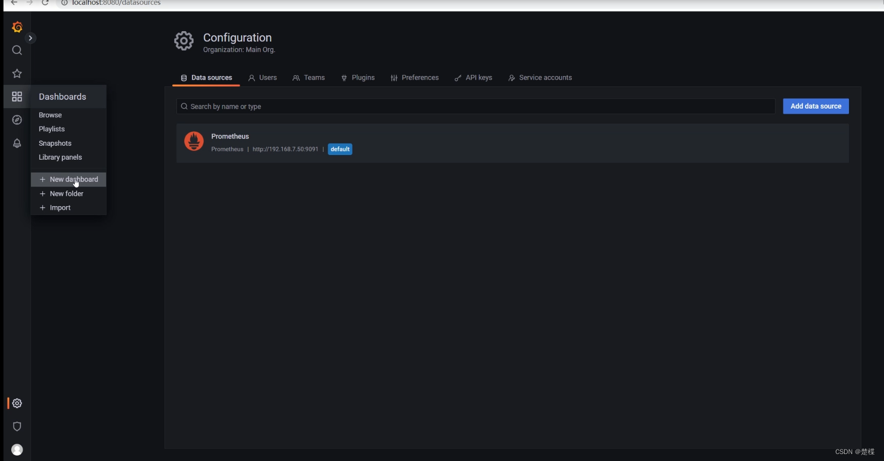
Task: Click the browser back arrow
Action: (x=14, y=3)
